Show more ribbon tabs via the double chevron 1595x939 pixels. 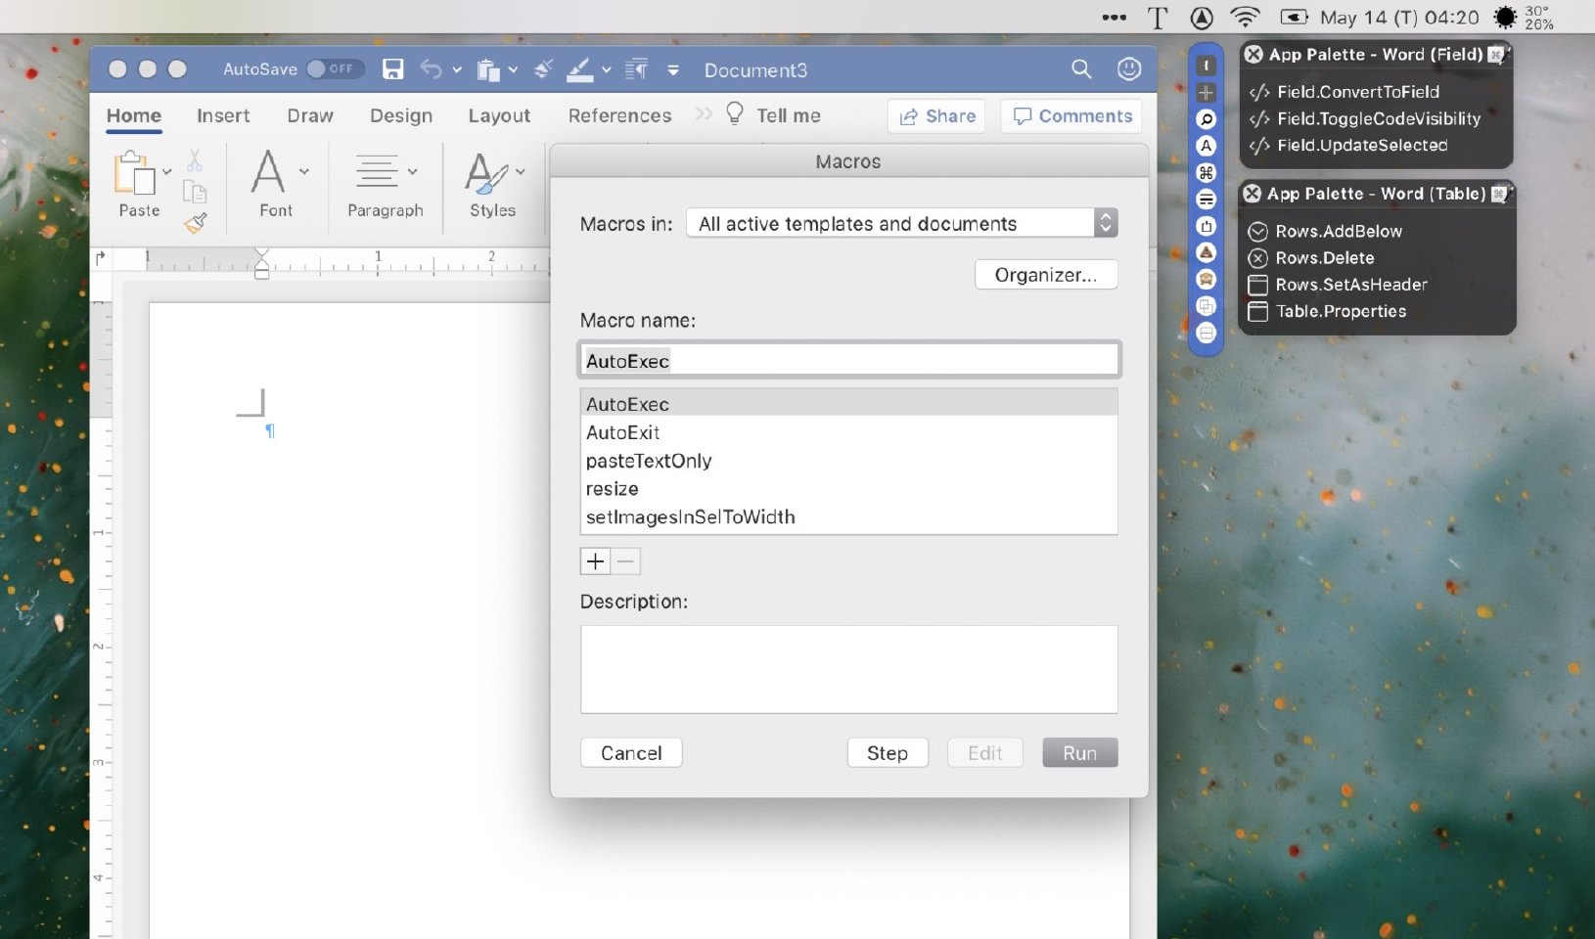pyautogui.click(x=704, y=114)
